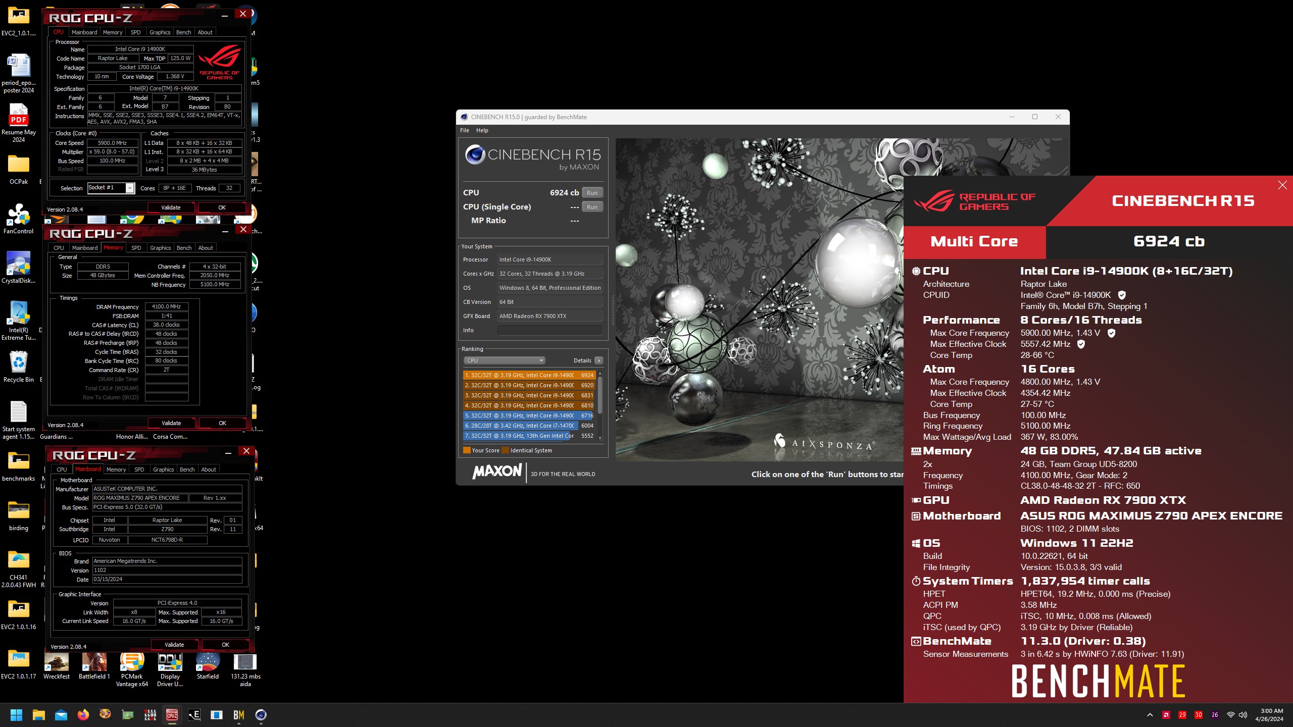
Task: Click Validate in the Mainboard CPU-Z window
Action: [x=174, y=645]
